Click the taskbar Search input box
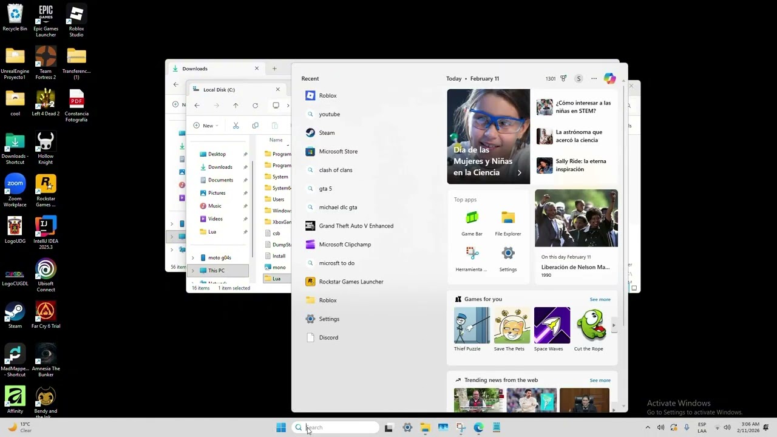The width and height of the screenshot is (777, 437). click(x=336, y=427)
